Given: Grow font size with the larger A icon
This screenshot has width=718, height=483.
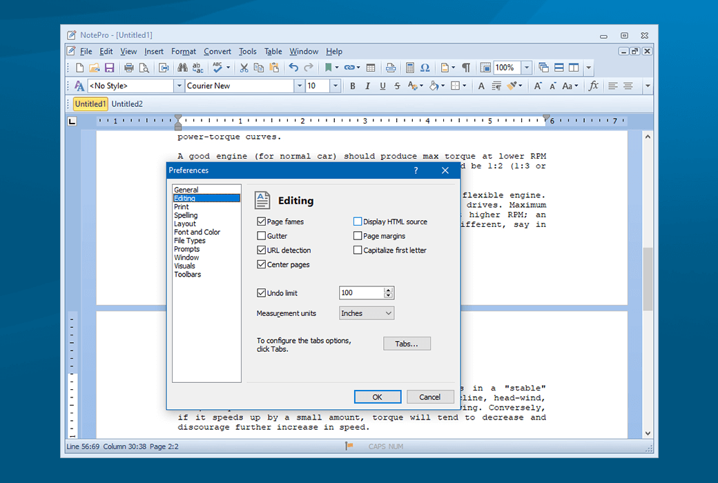Looking at the screenshot, I should (x=538, y=86).
